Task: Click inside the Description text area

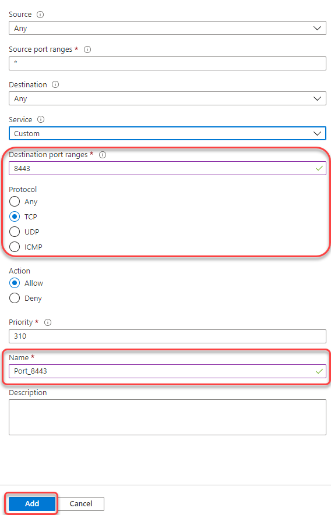Action: (x=167, y=417)
